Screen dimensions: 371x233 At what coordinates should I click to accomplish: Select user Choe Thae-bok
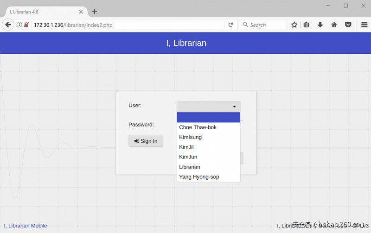208,127
